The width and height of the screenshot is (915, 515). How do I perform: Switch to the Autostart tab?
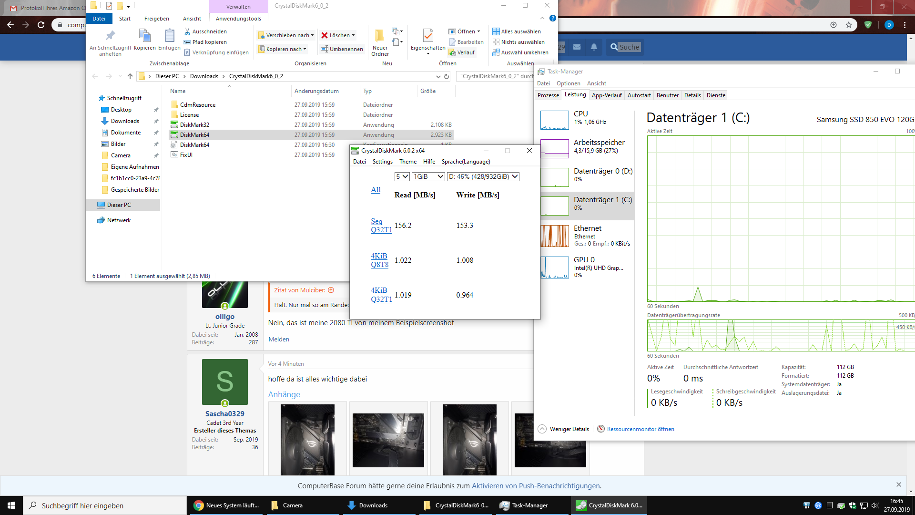tap(639, 95)
